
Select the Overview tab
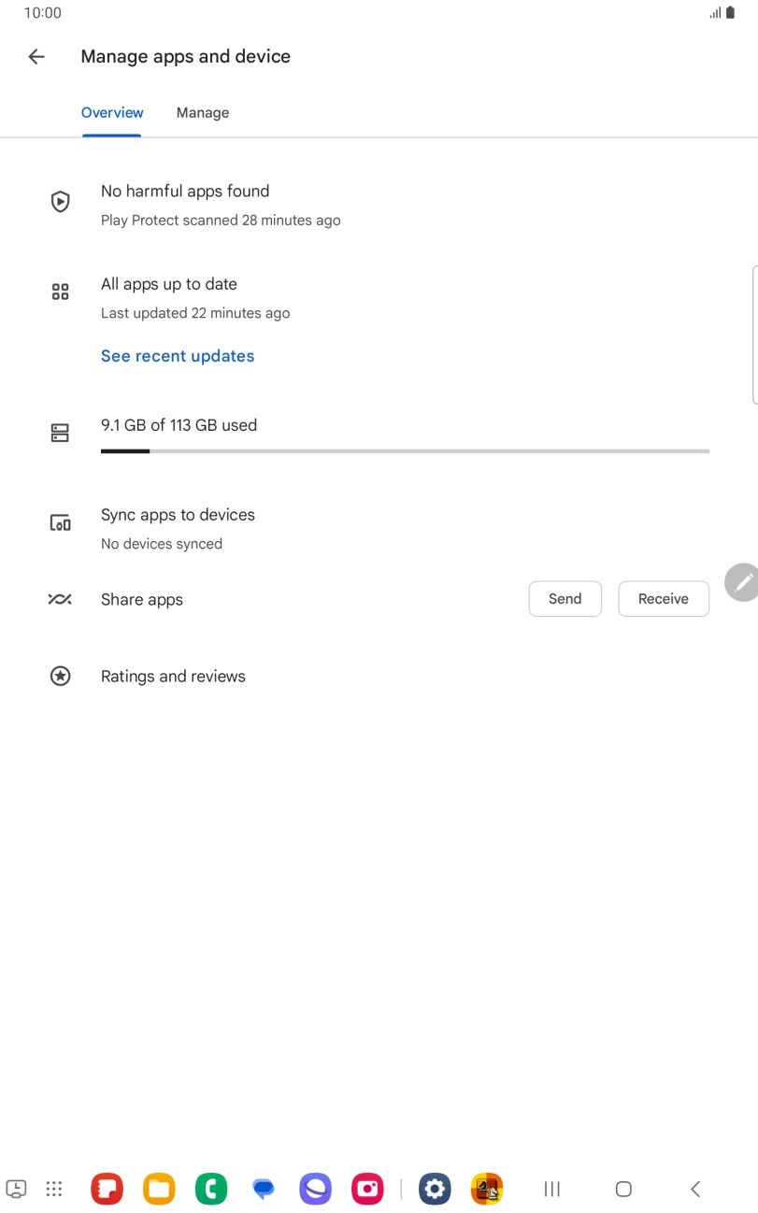[x=112, y=113]
